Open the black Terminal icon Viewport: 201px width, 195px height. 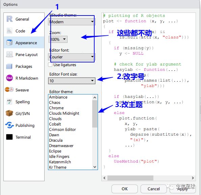pyautogui.click(x=9, y=137)
